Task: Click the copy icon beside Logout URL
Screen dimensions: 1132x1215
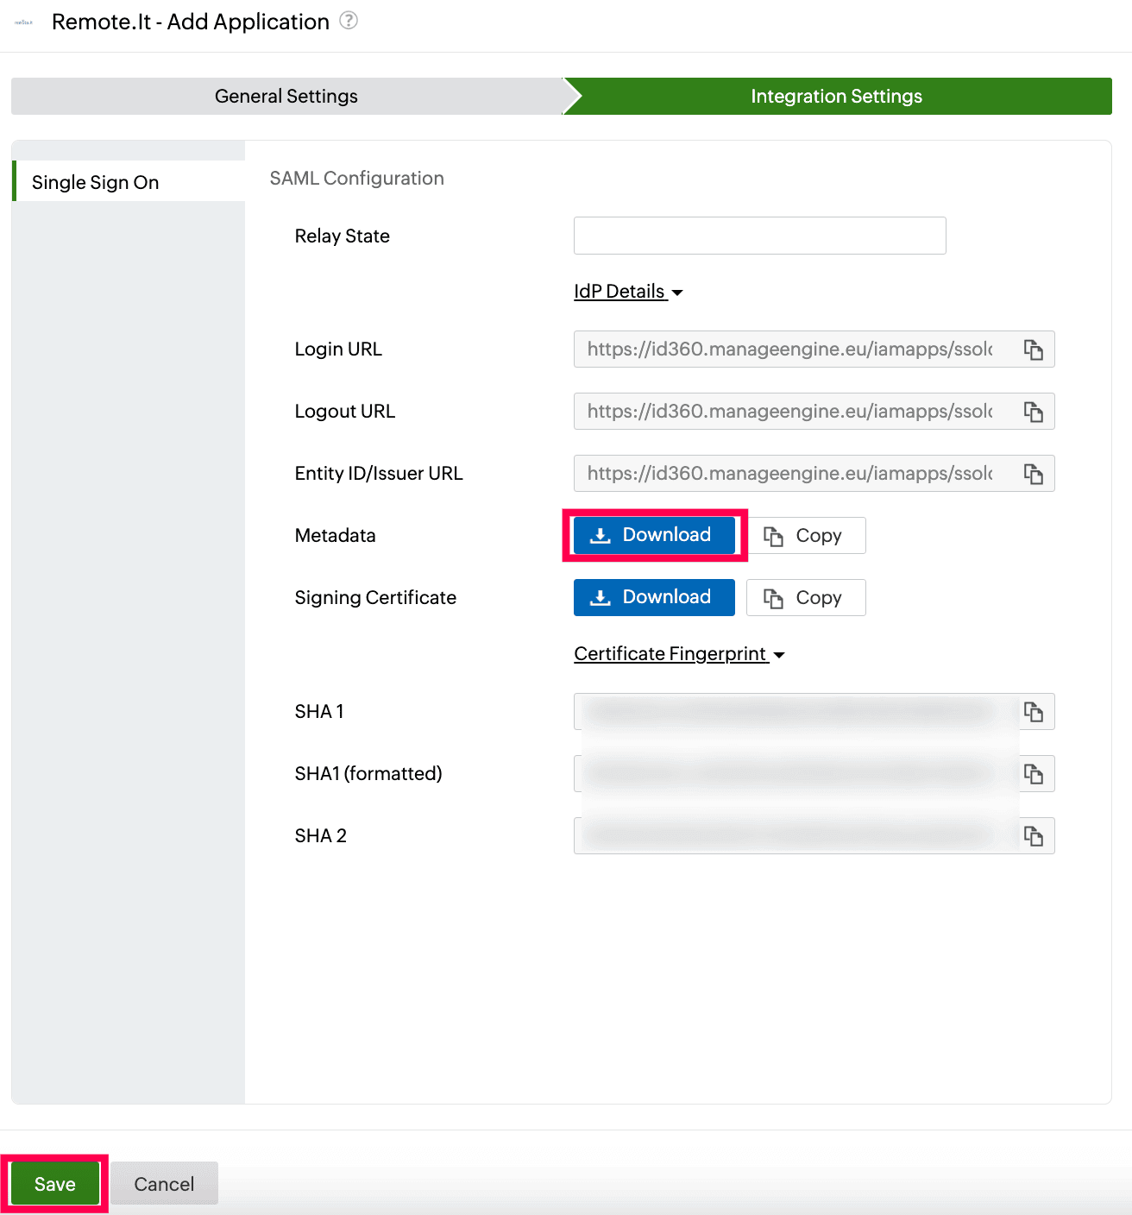Action: 1034,412
